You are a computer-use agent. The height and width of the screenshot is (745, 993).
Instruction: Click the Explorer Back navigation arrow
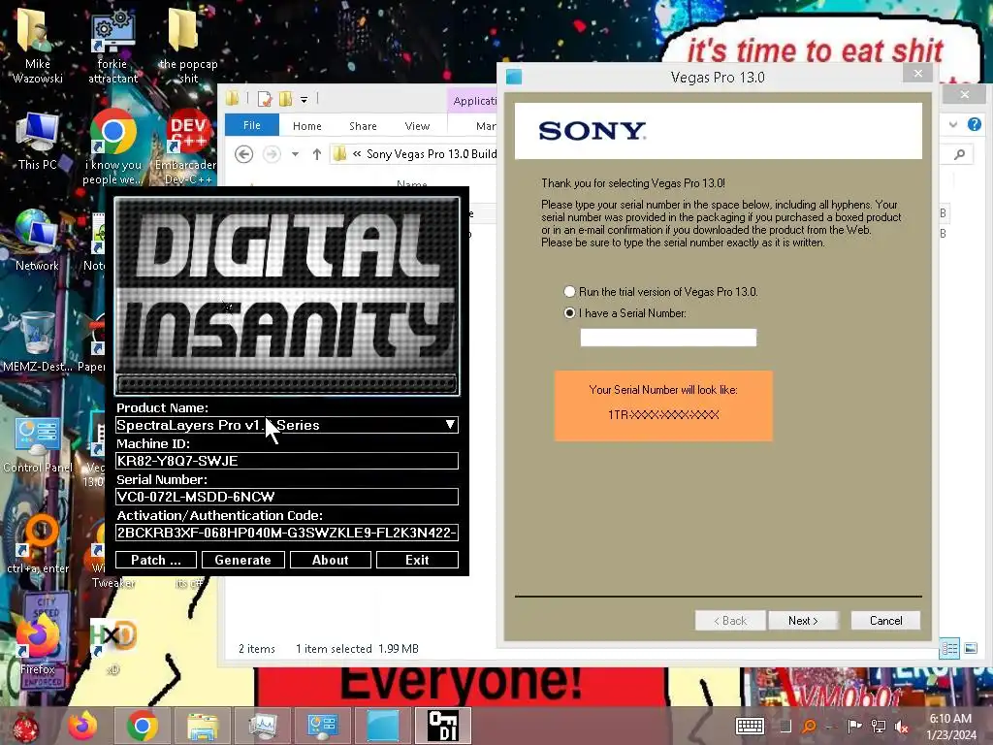(243, 154)
